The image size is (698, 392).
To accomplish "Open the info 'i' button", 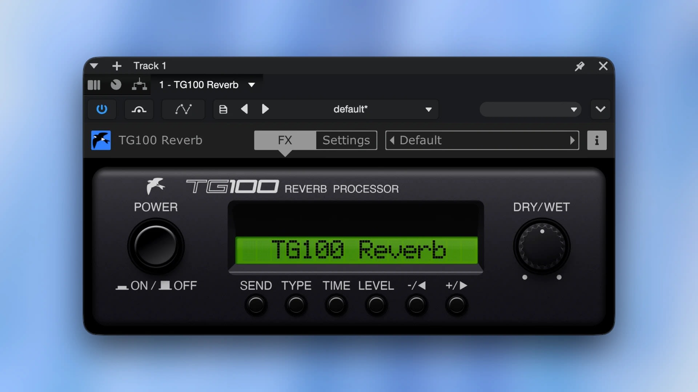I will tap(597, 140).
